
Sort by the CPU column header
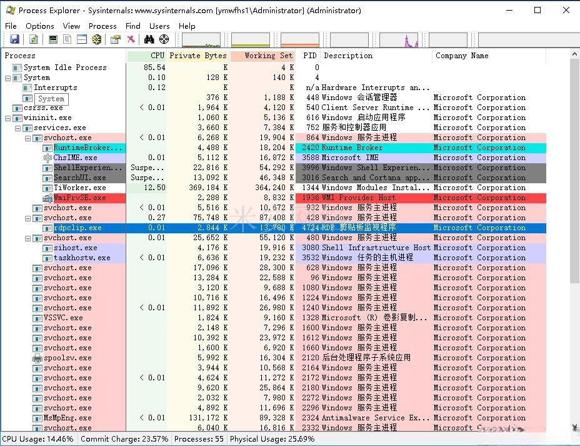point(147,56)
